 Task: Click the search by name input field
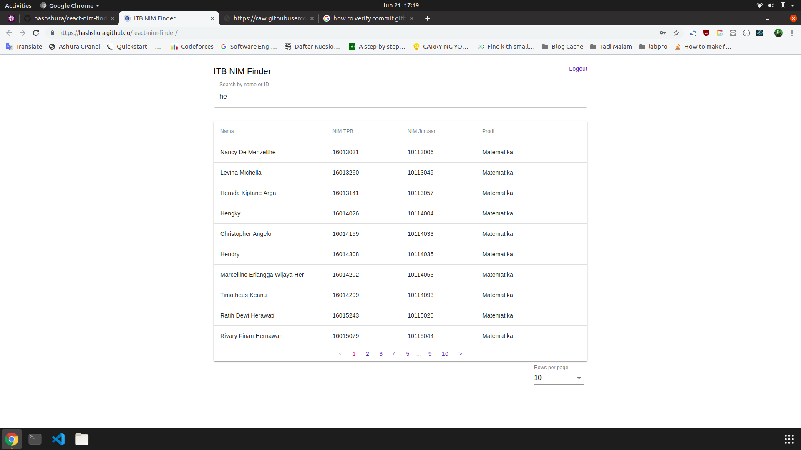pyautogui.click(x=400, y=96)
